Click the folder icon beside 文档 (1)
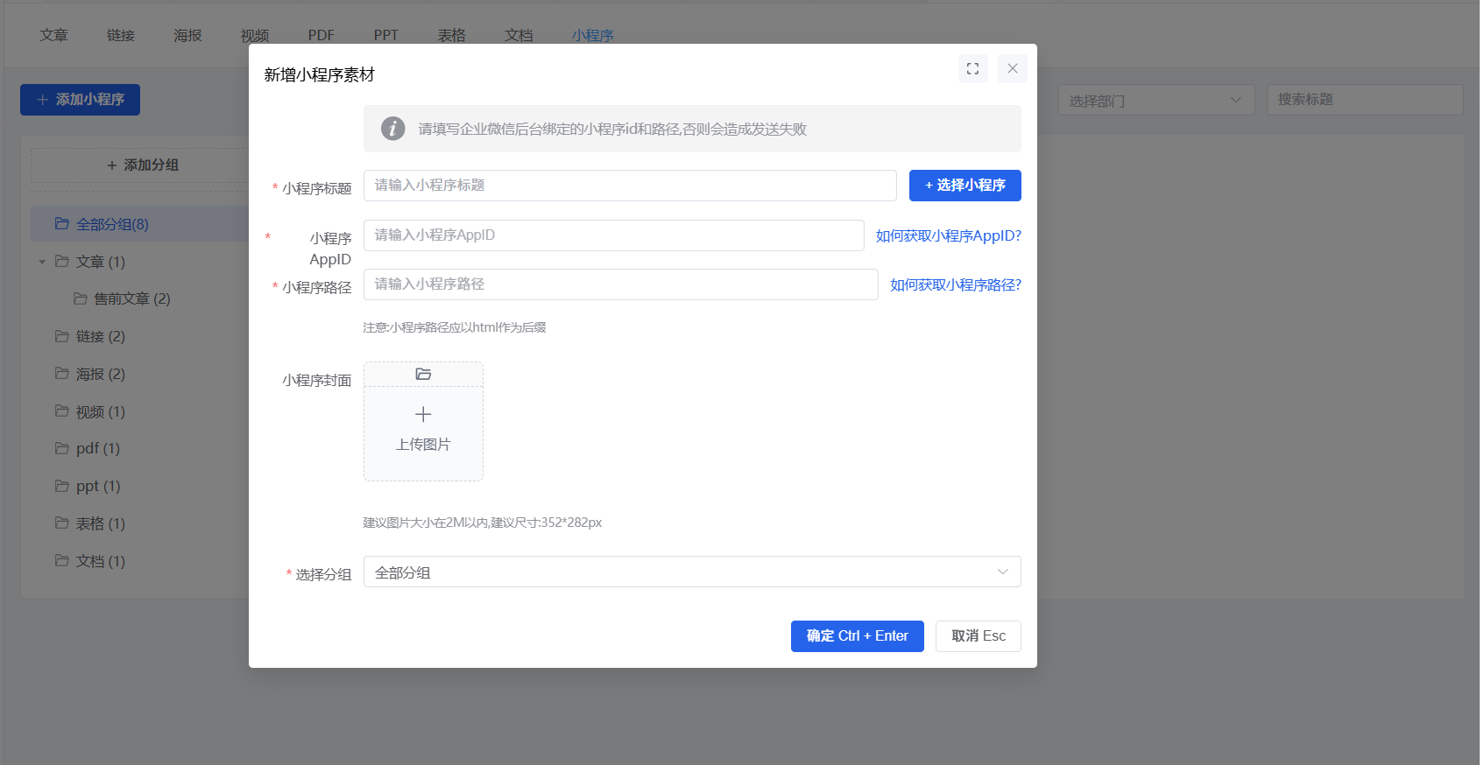 pos(62,561)
